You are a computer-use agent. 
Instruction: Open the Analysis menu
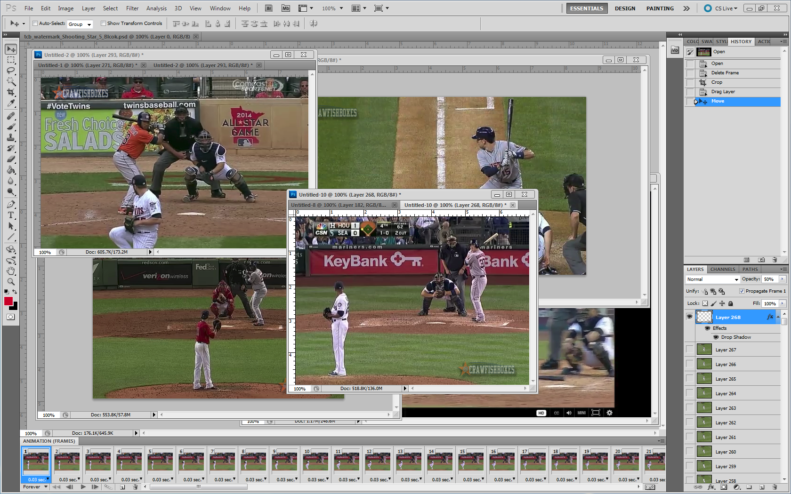click(156, 8)
